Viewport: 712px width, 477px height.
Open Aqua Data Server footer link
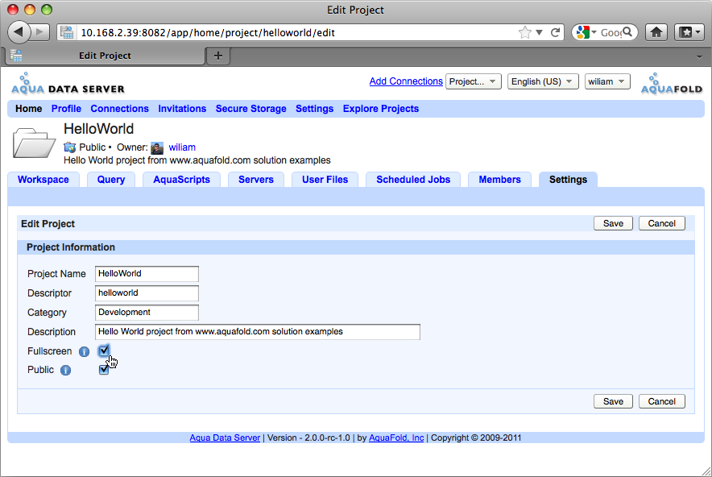point(225,438)
